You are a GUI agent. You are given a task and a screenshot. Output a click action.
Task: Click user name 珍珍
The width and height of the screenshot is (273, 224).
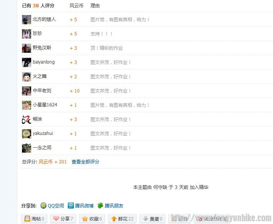tap(37, 33)
